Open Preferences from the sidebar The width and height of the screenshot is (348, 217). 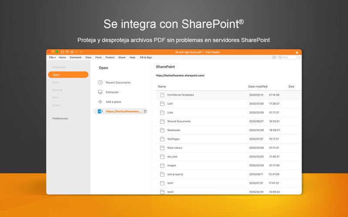[60, 118]
